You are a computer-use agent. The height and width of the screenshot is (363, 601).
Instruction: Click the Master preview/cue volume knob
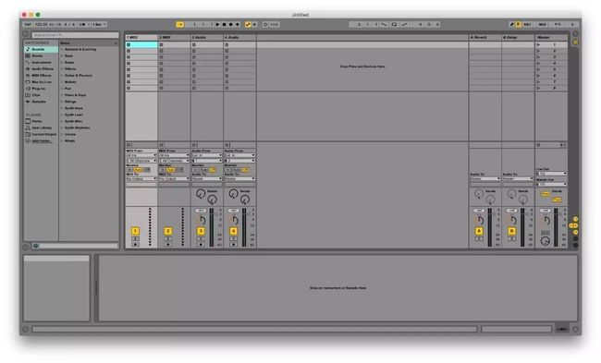coord(545,241)
